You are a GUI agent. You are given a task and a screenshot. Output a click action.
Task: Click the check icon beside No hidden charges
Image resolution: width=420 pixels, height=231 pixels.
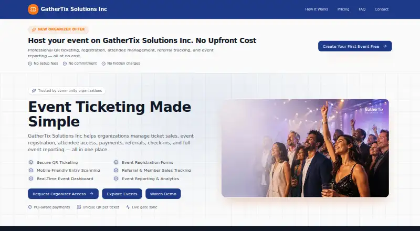pos(103,64)
